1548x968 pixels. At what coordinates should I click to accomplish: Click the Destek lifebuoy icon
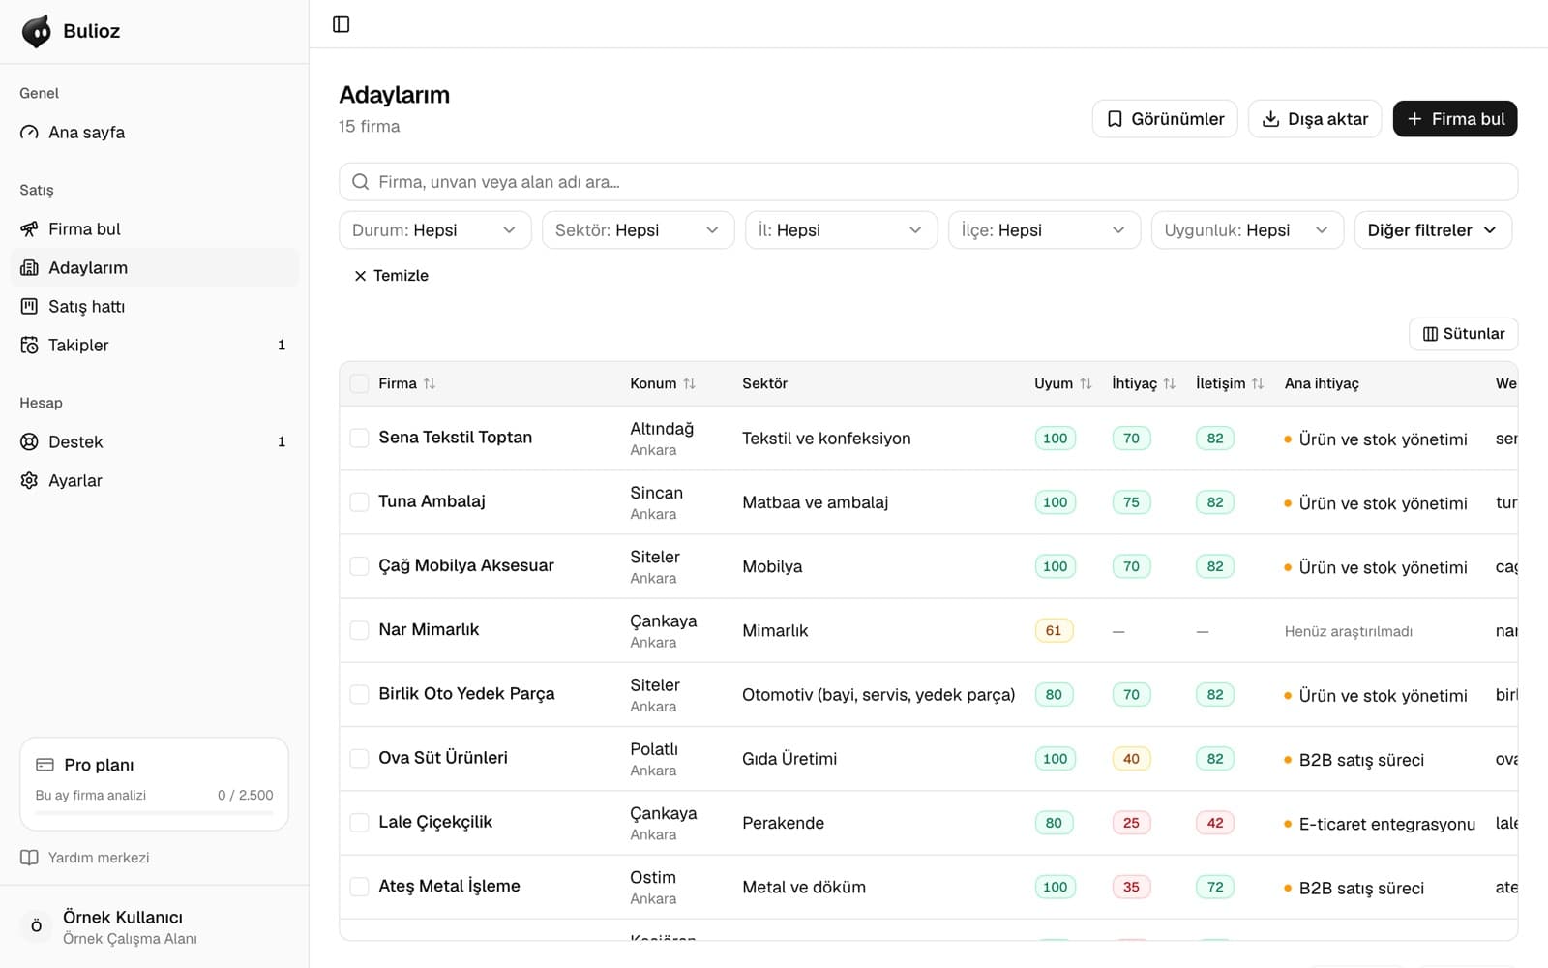(x=30, y=442)
